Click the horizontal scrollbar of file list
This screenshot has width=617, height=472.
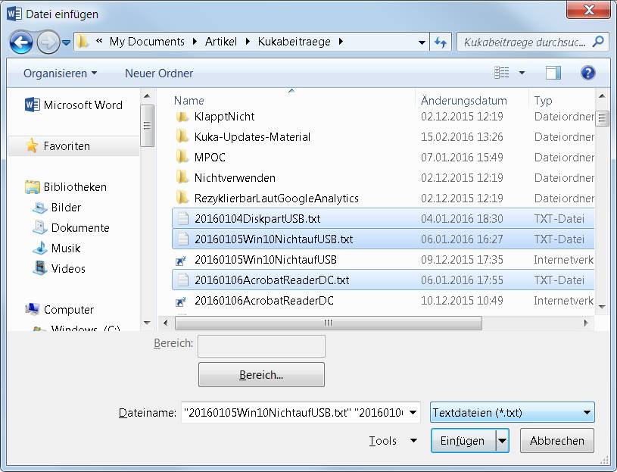pos(328,323)
